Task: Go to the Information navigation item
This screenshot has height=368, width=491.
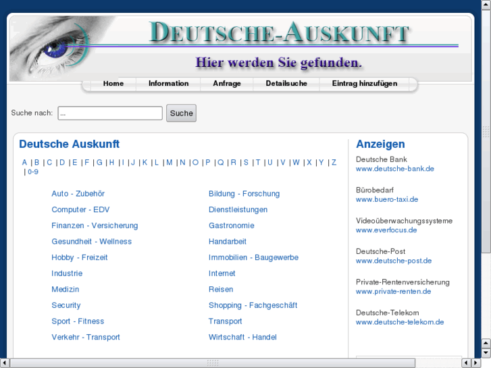Action: 168,84
